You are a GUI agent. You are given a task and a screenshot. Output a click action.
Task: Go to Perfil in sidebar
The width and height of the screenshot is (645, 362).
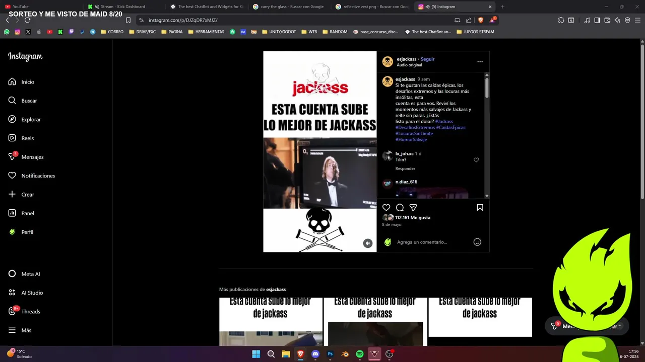click(x=21, y=232)
